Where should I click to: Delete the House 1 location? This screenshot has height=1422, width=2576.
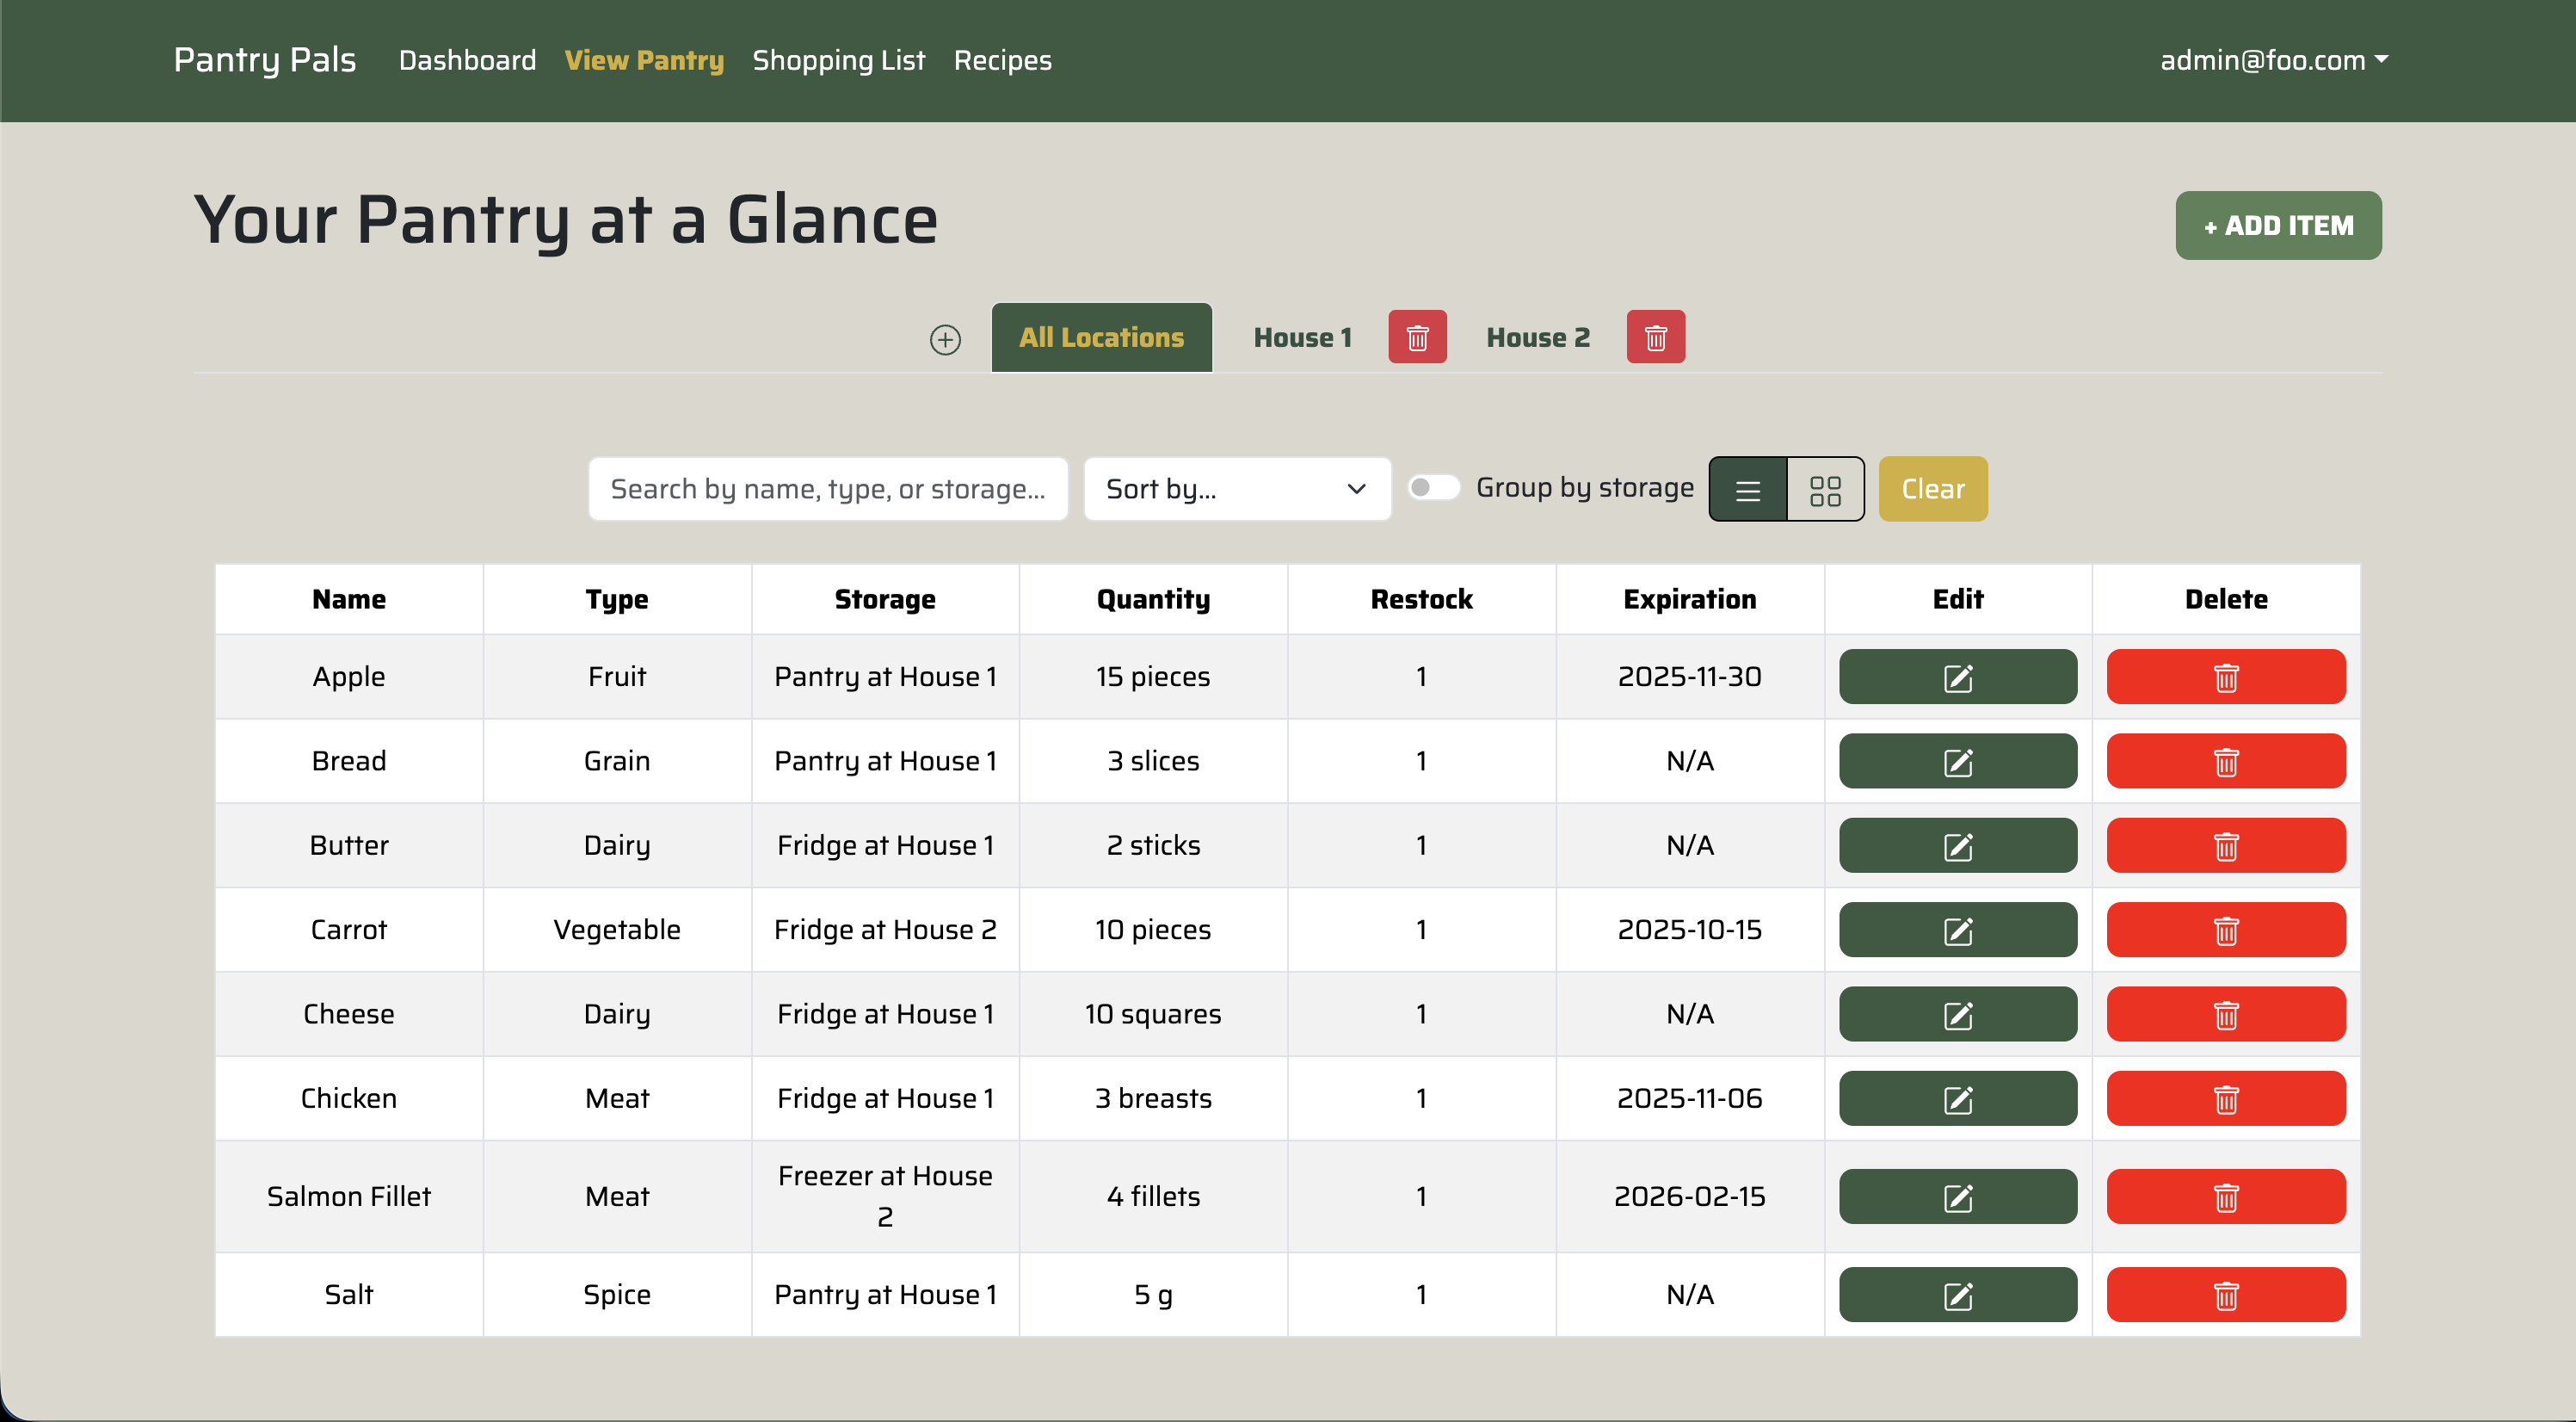point(1417,337)
